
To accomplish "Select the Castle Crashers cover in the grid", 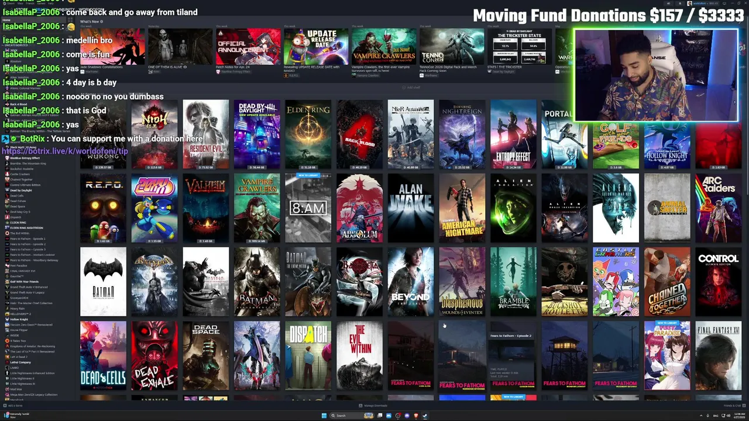I will [x=616, y=282].
